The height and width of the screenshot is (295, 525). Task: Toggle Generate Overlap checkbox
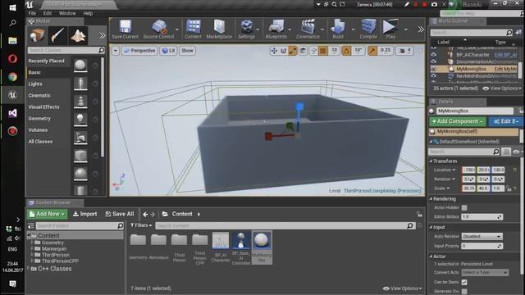tap(464, 292)
